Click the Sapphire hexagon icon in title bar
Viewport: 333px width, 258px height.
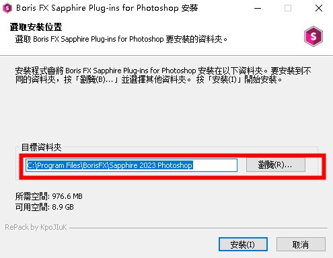point(7,8)
